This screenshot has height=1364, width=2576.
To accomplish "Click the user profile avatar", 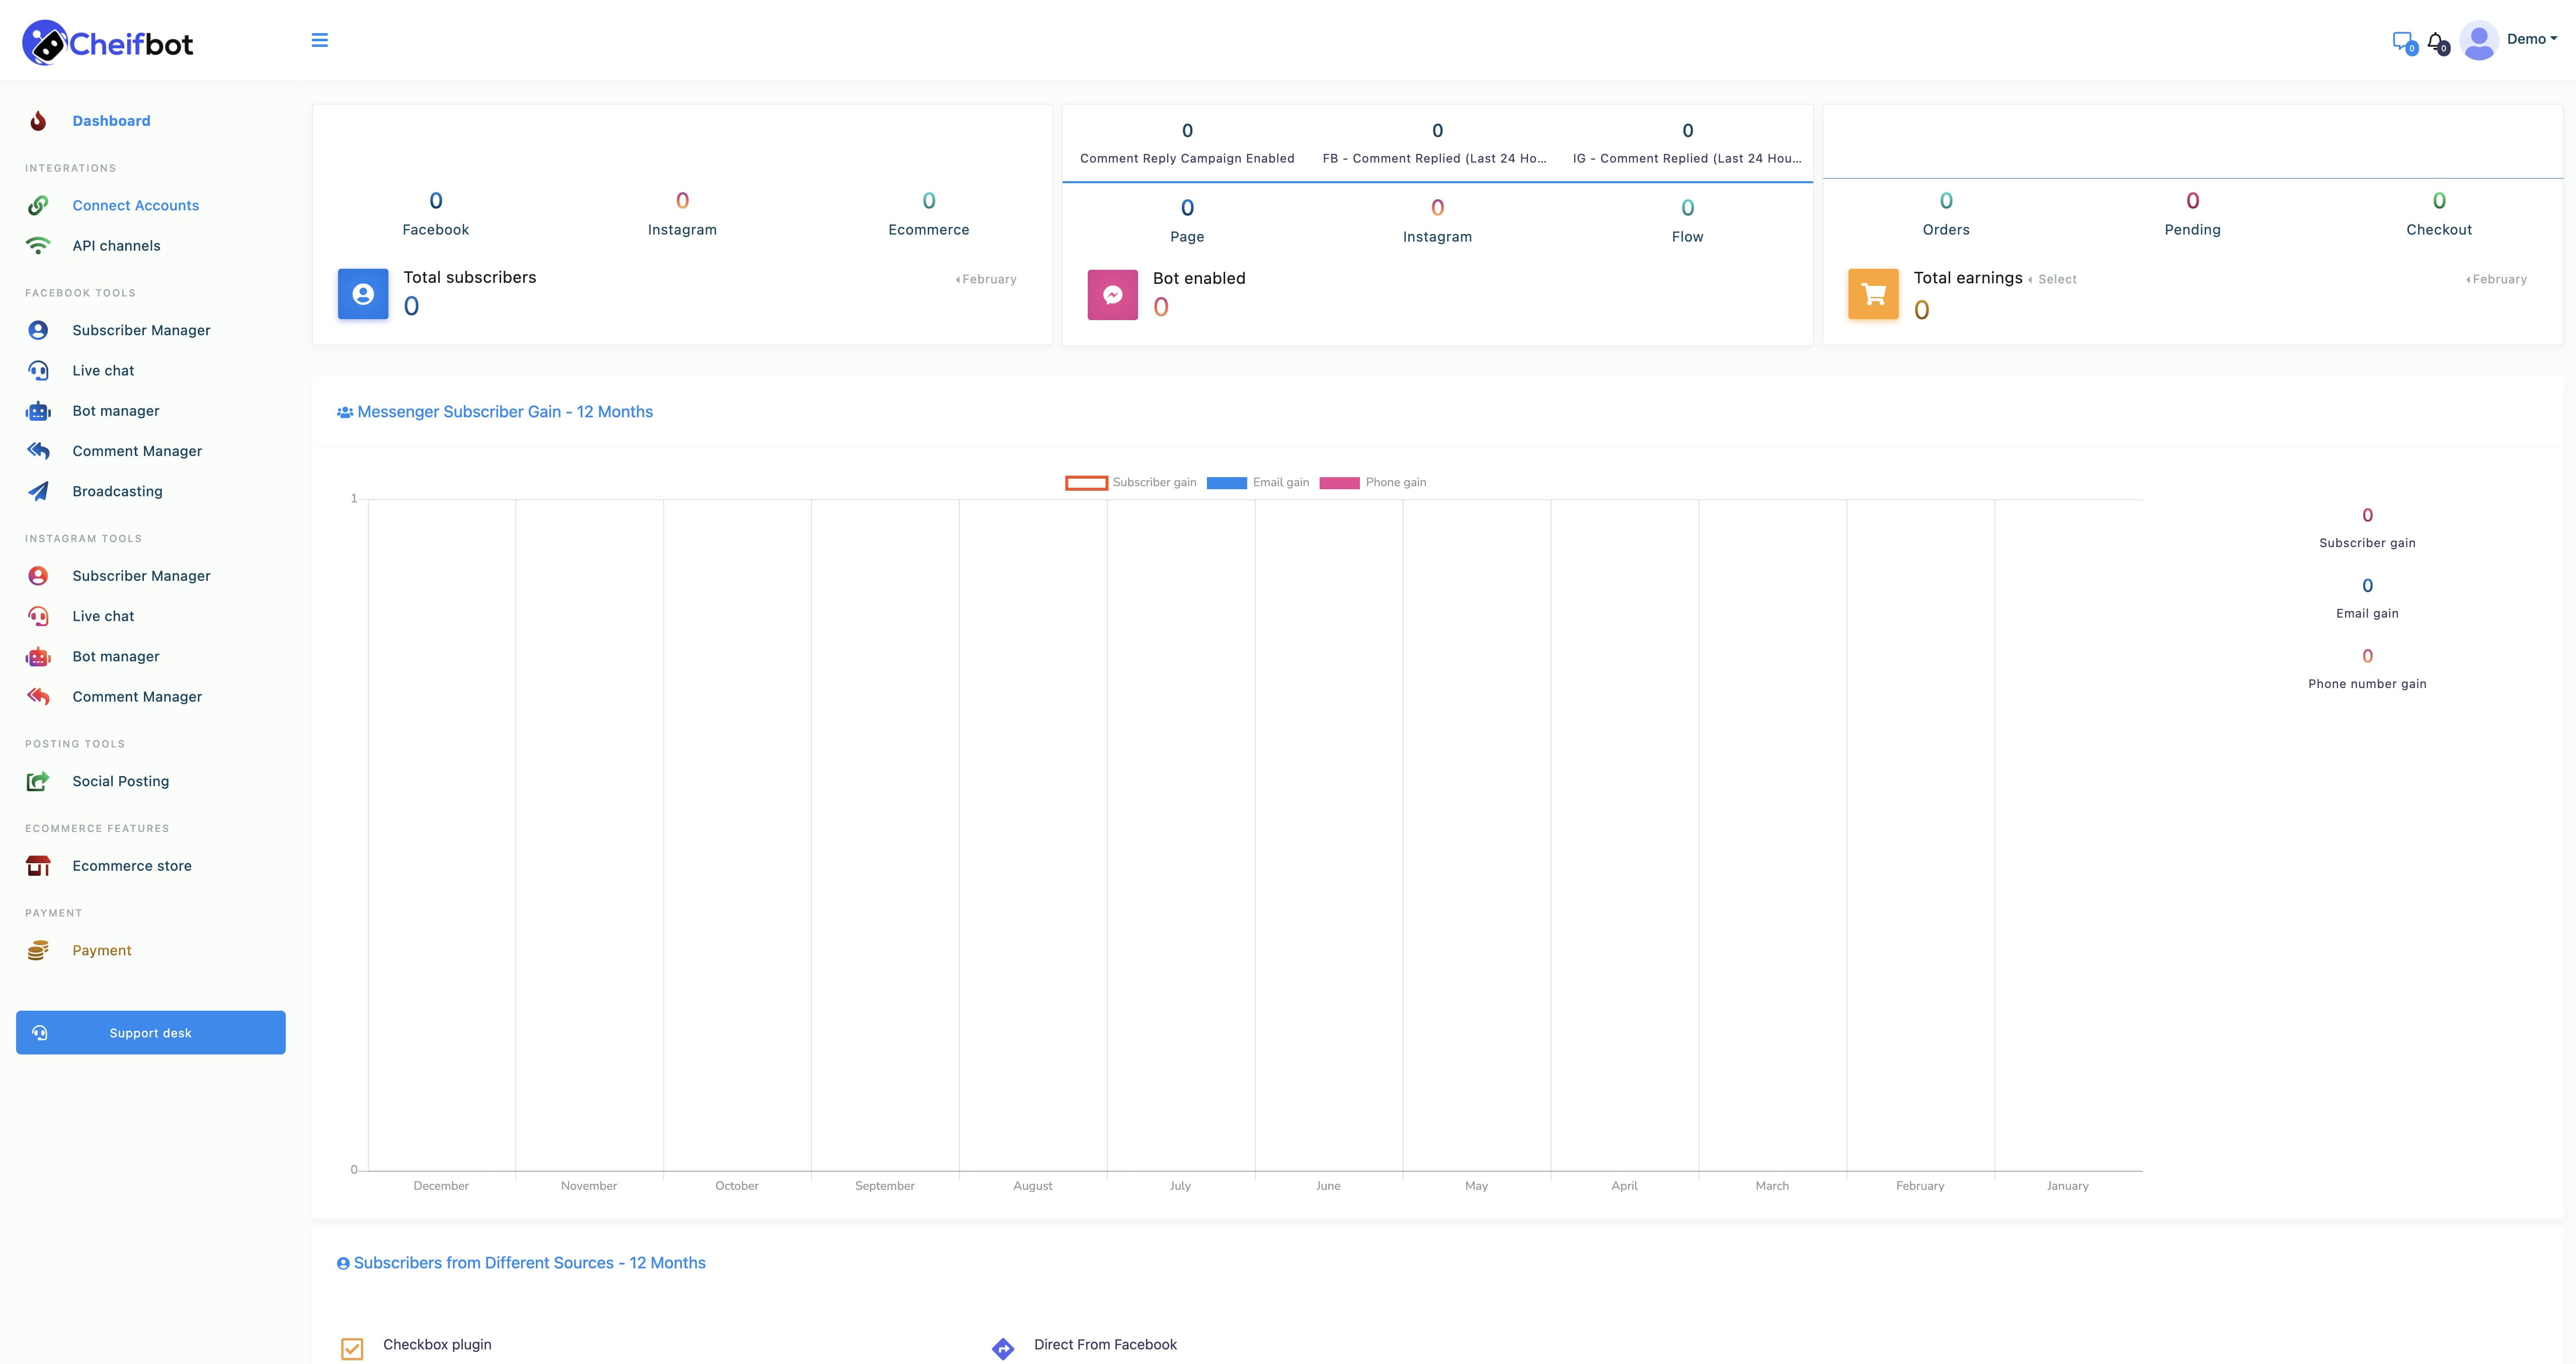I will tap(2478, 40).
